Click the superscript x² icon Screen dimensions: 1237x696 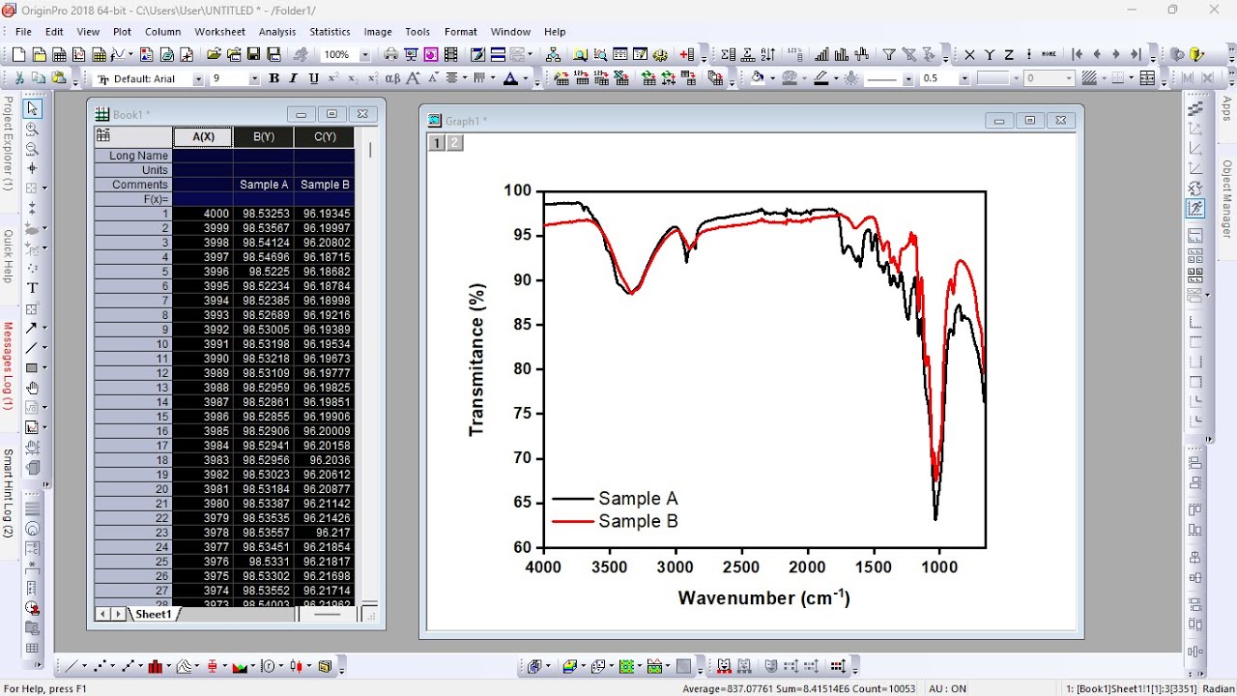click(x=333, y=78)
